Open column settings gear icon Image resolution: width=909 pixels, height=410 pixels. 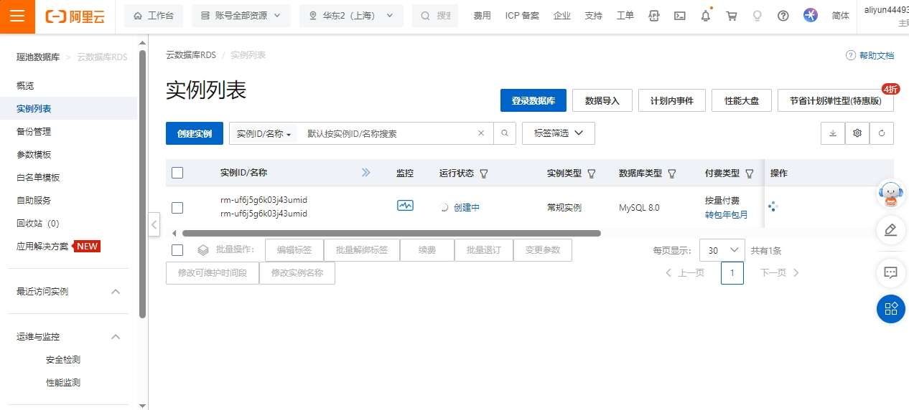(x=857, y=133)
